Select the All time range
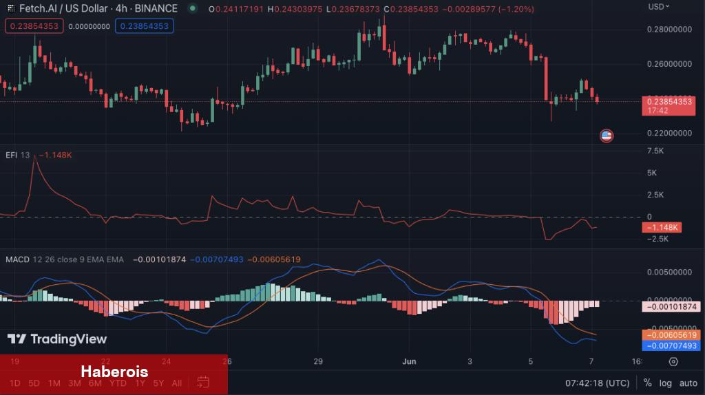Screen dimensions: 705x395 click(177, 383)
